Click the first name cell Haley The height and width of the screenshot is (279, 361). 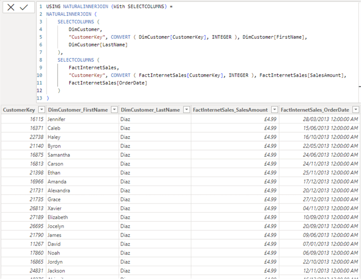point(83,137)
